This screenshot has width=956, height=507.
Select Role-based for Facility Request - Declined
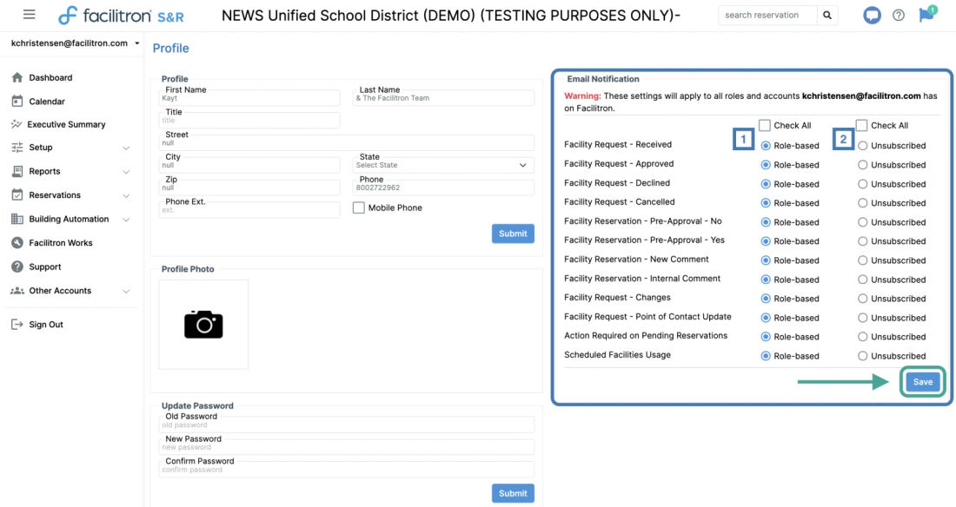(766, 184)
